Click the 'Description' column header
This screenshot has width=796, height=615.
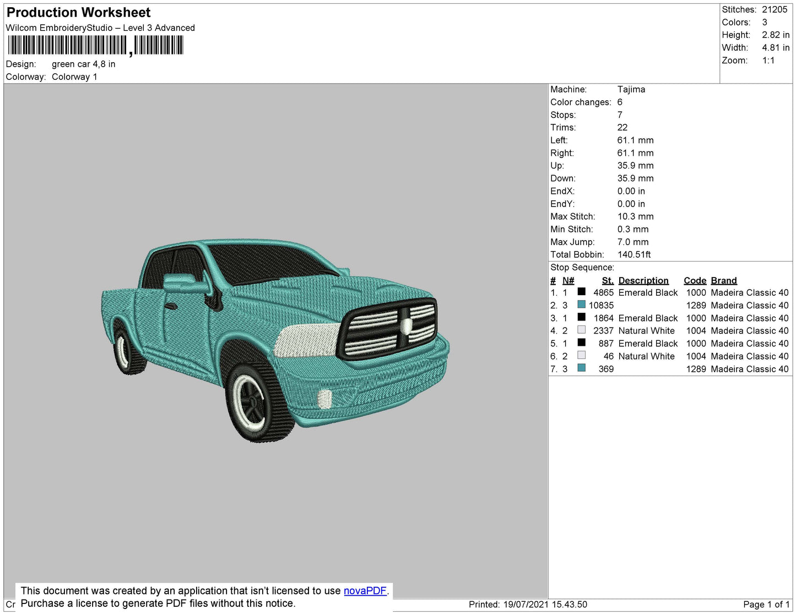[x=643, y=281]
